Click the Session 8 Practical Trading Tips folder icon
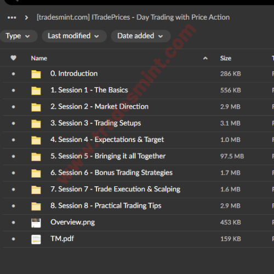The height and width of the screenshot is (274, 274). 36,206
